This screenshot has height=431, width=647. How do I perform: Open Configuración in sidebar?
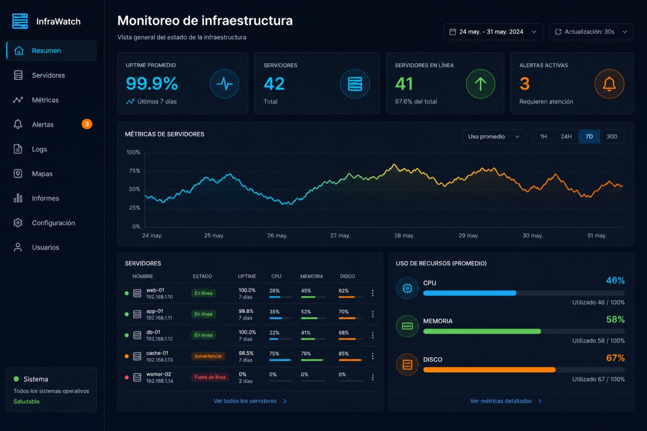click(52, 223)
